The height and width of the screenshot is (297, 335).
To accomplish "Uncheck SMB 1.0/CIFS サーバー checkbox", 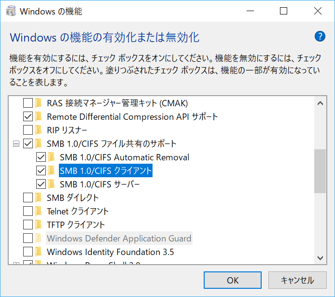I will point(41,184).
